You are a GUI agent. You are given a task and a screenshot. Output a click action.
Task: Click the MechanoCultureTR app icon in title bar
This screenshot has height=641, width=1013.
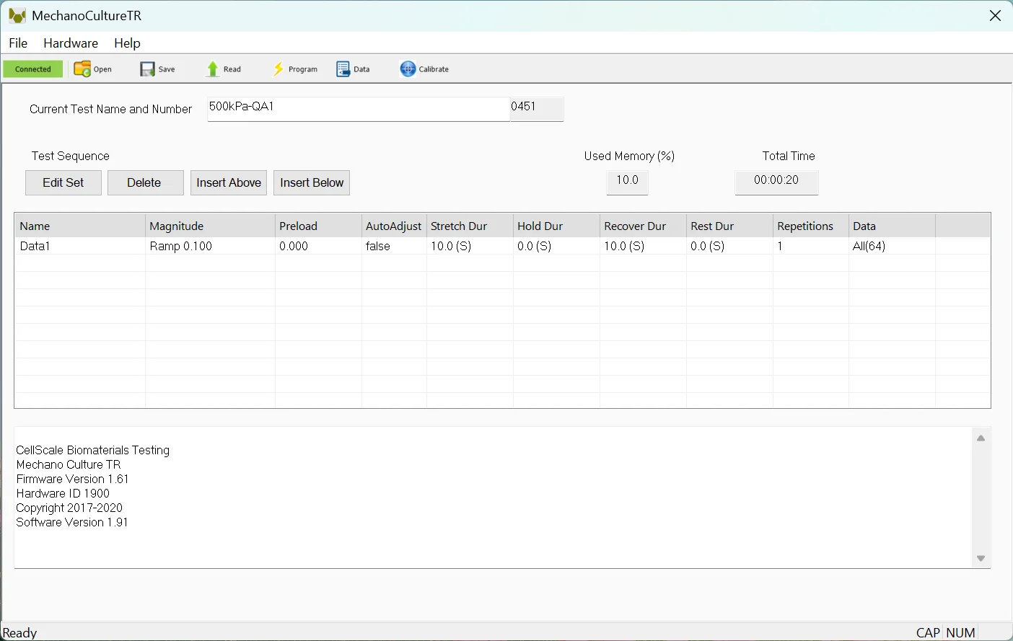coord(17,15)
